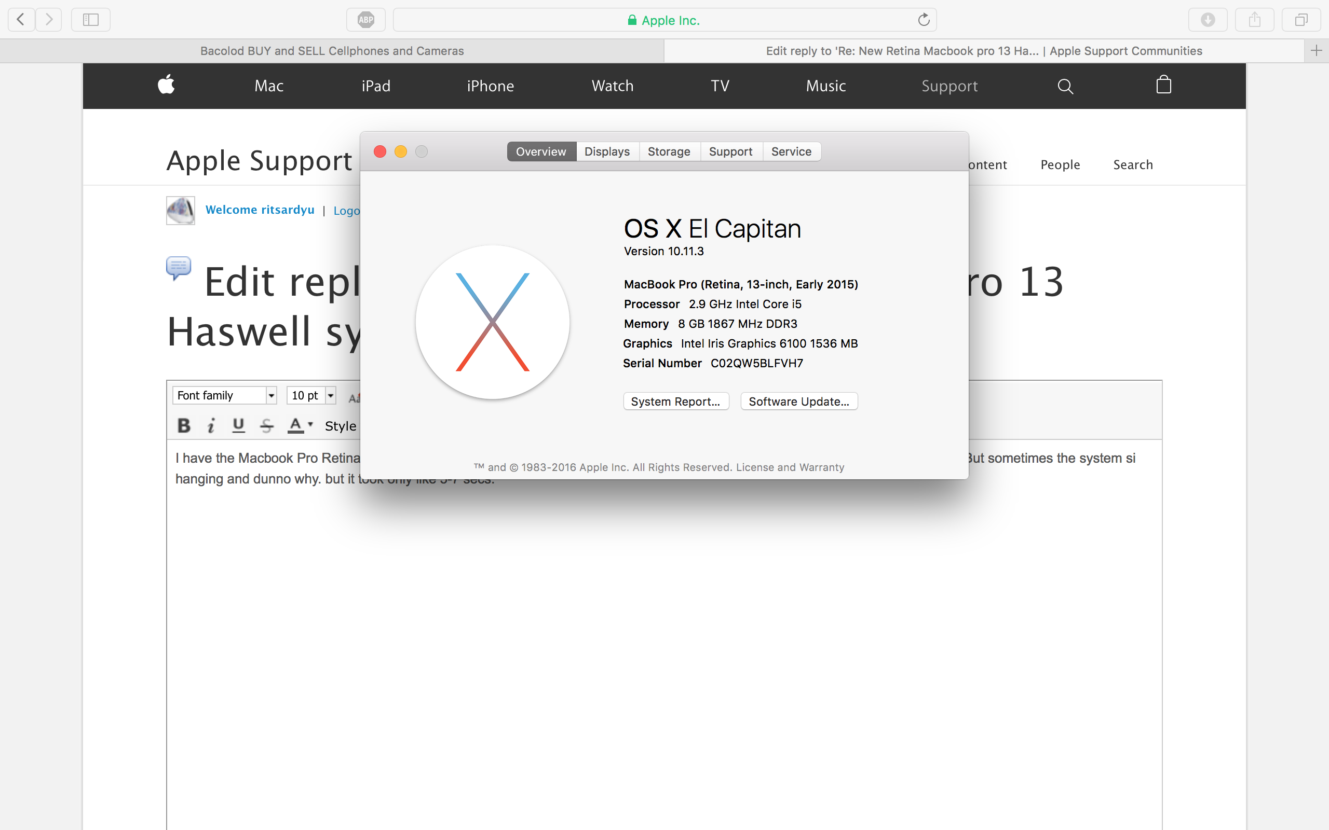The height and width of the screenshot is (830, 1329).
Task: Click the Apple logo in navbar
Action: click(x=166, y=85)
